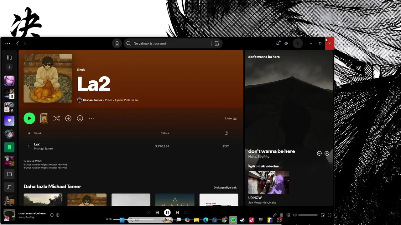401x225 pixels.
Task: Click the 2:37 track duration
Action: (x=225, y=146)
